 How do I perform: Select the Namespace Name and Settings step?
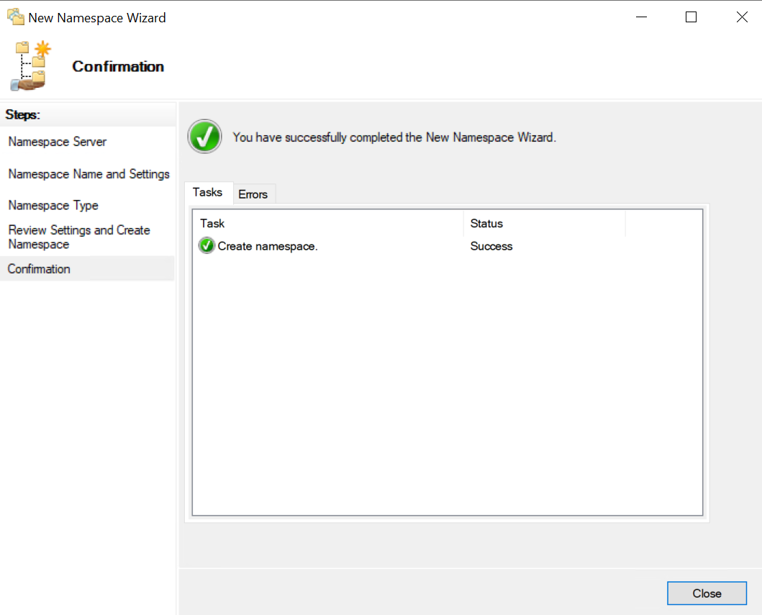89,174
